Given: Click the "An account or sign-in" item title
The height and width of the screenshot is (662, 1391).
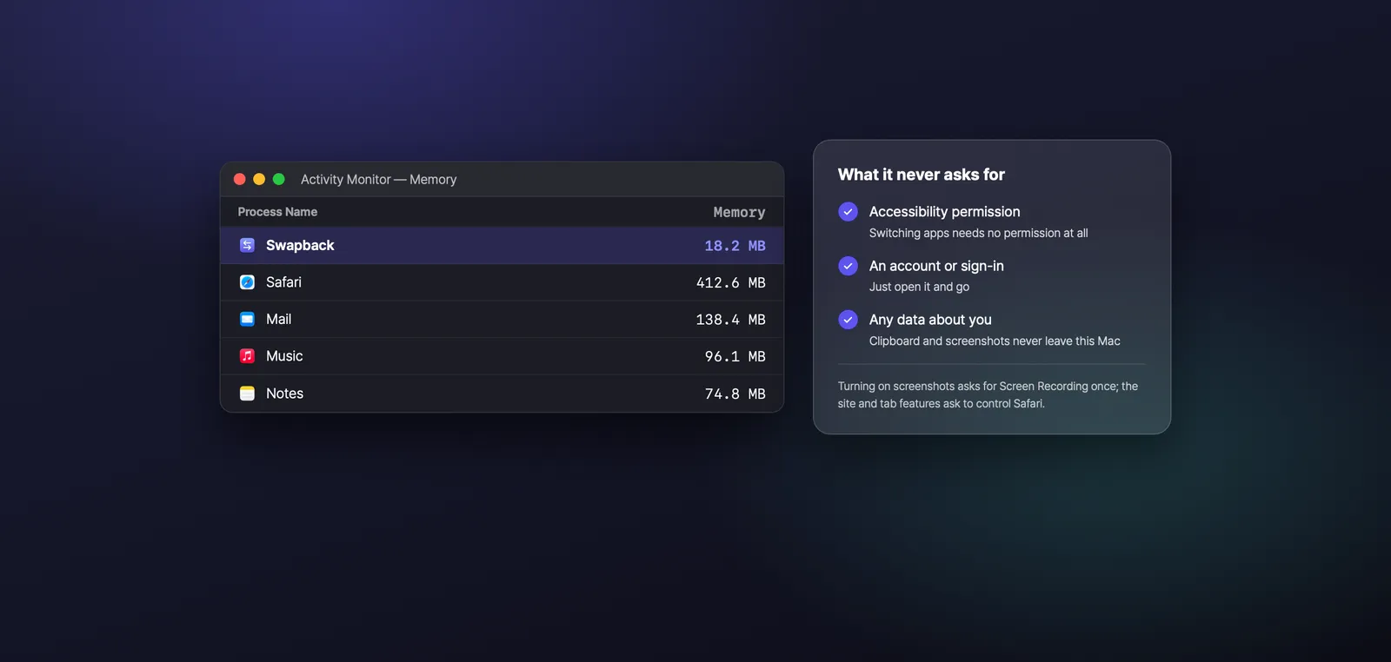Looking at the screenshot, I should 936,266.
